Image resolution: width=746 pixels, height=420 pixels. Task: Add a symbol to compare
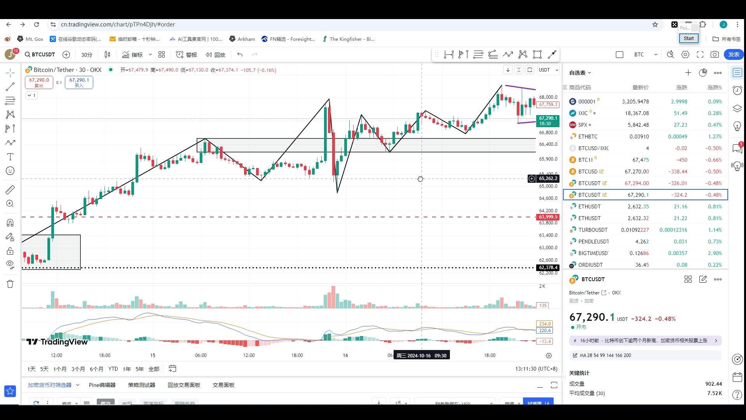tap(66, 54)
